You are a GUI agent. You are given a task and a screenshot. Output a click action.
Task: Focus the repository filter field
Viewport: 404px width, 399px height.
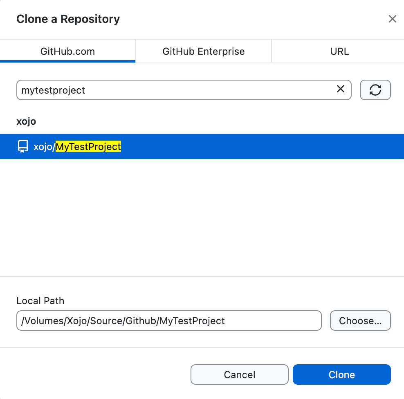click(x=184, y=90)
